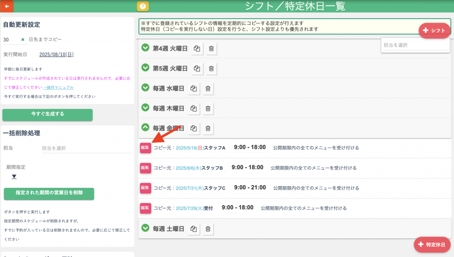Viewport: 454px width, 257px height.
Task: Clear the 30 days copy value
Action: (23, 39)
